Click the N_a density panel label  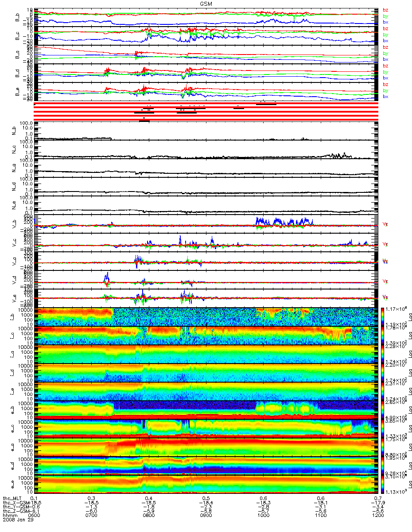13,168
